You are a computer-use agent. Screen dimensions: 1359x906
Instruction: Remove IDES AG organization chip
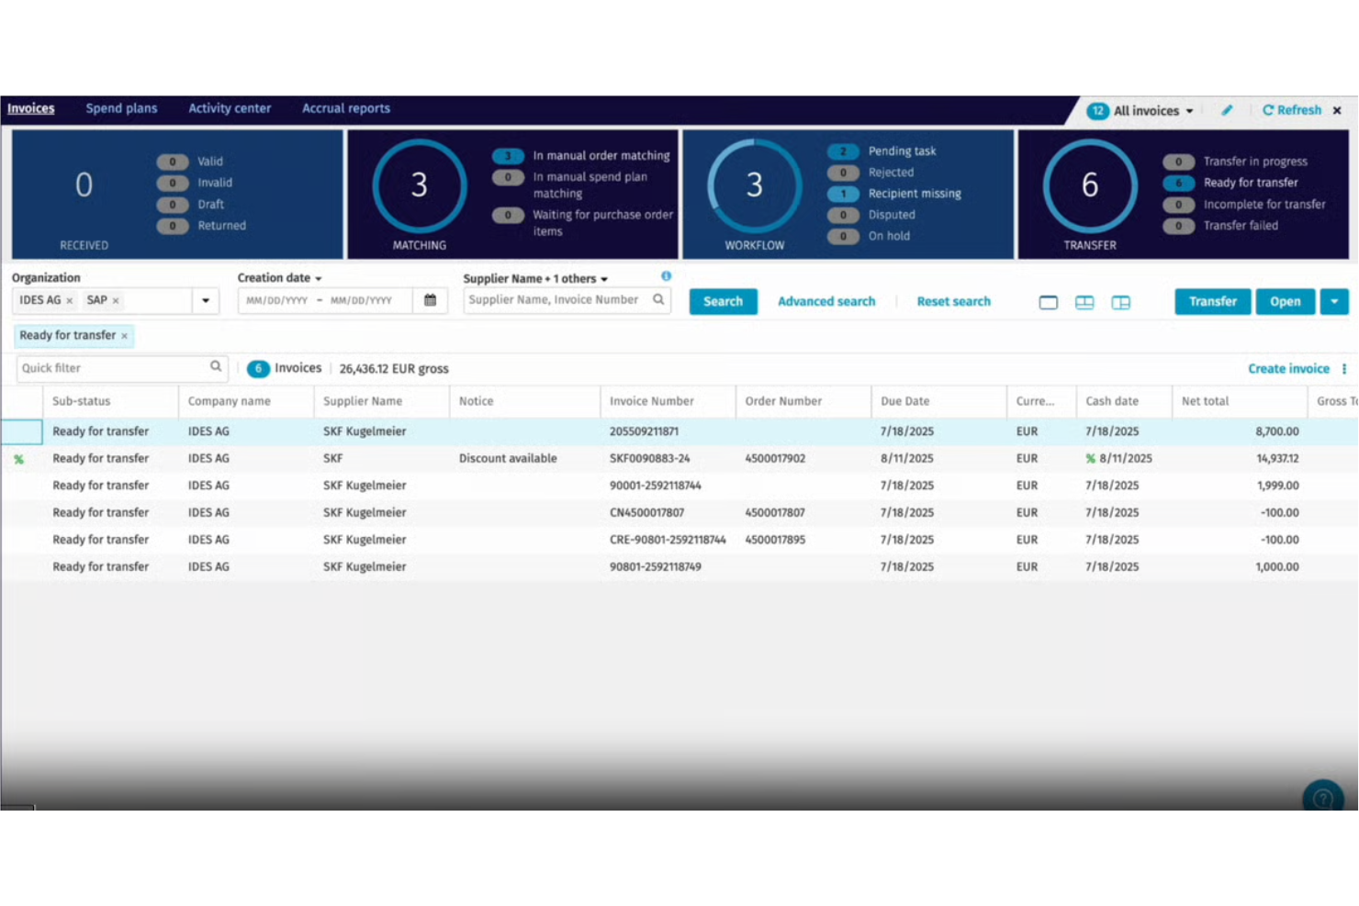point(70,301)
